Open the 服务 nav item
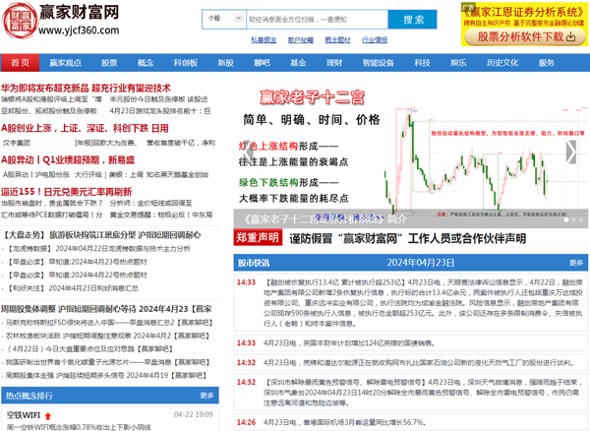 coord(547,63)
